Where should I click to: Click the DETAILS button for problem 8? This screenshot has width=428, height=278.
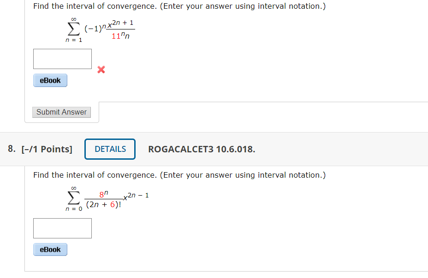tap(110, 149)
